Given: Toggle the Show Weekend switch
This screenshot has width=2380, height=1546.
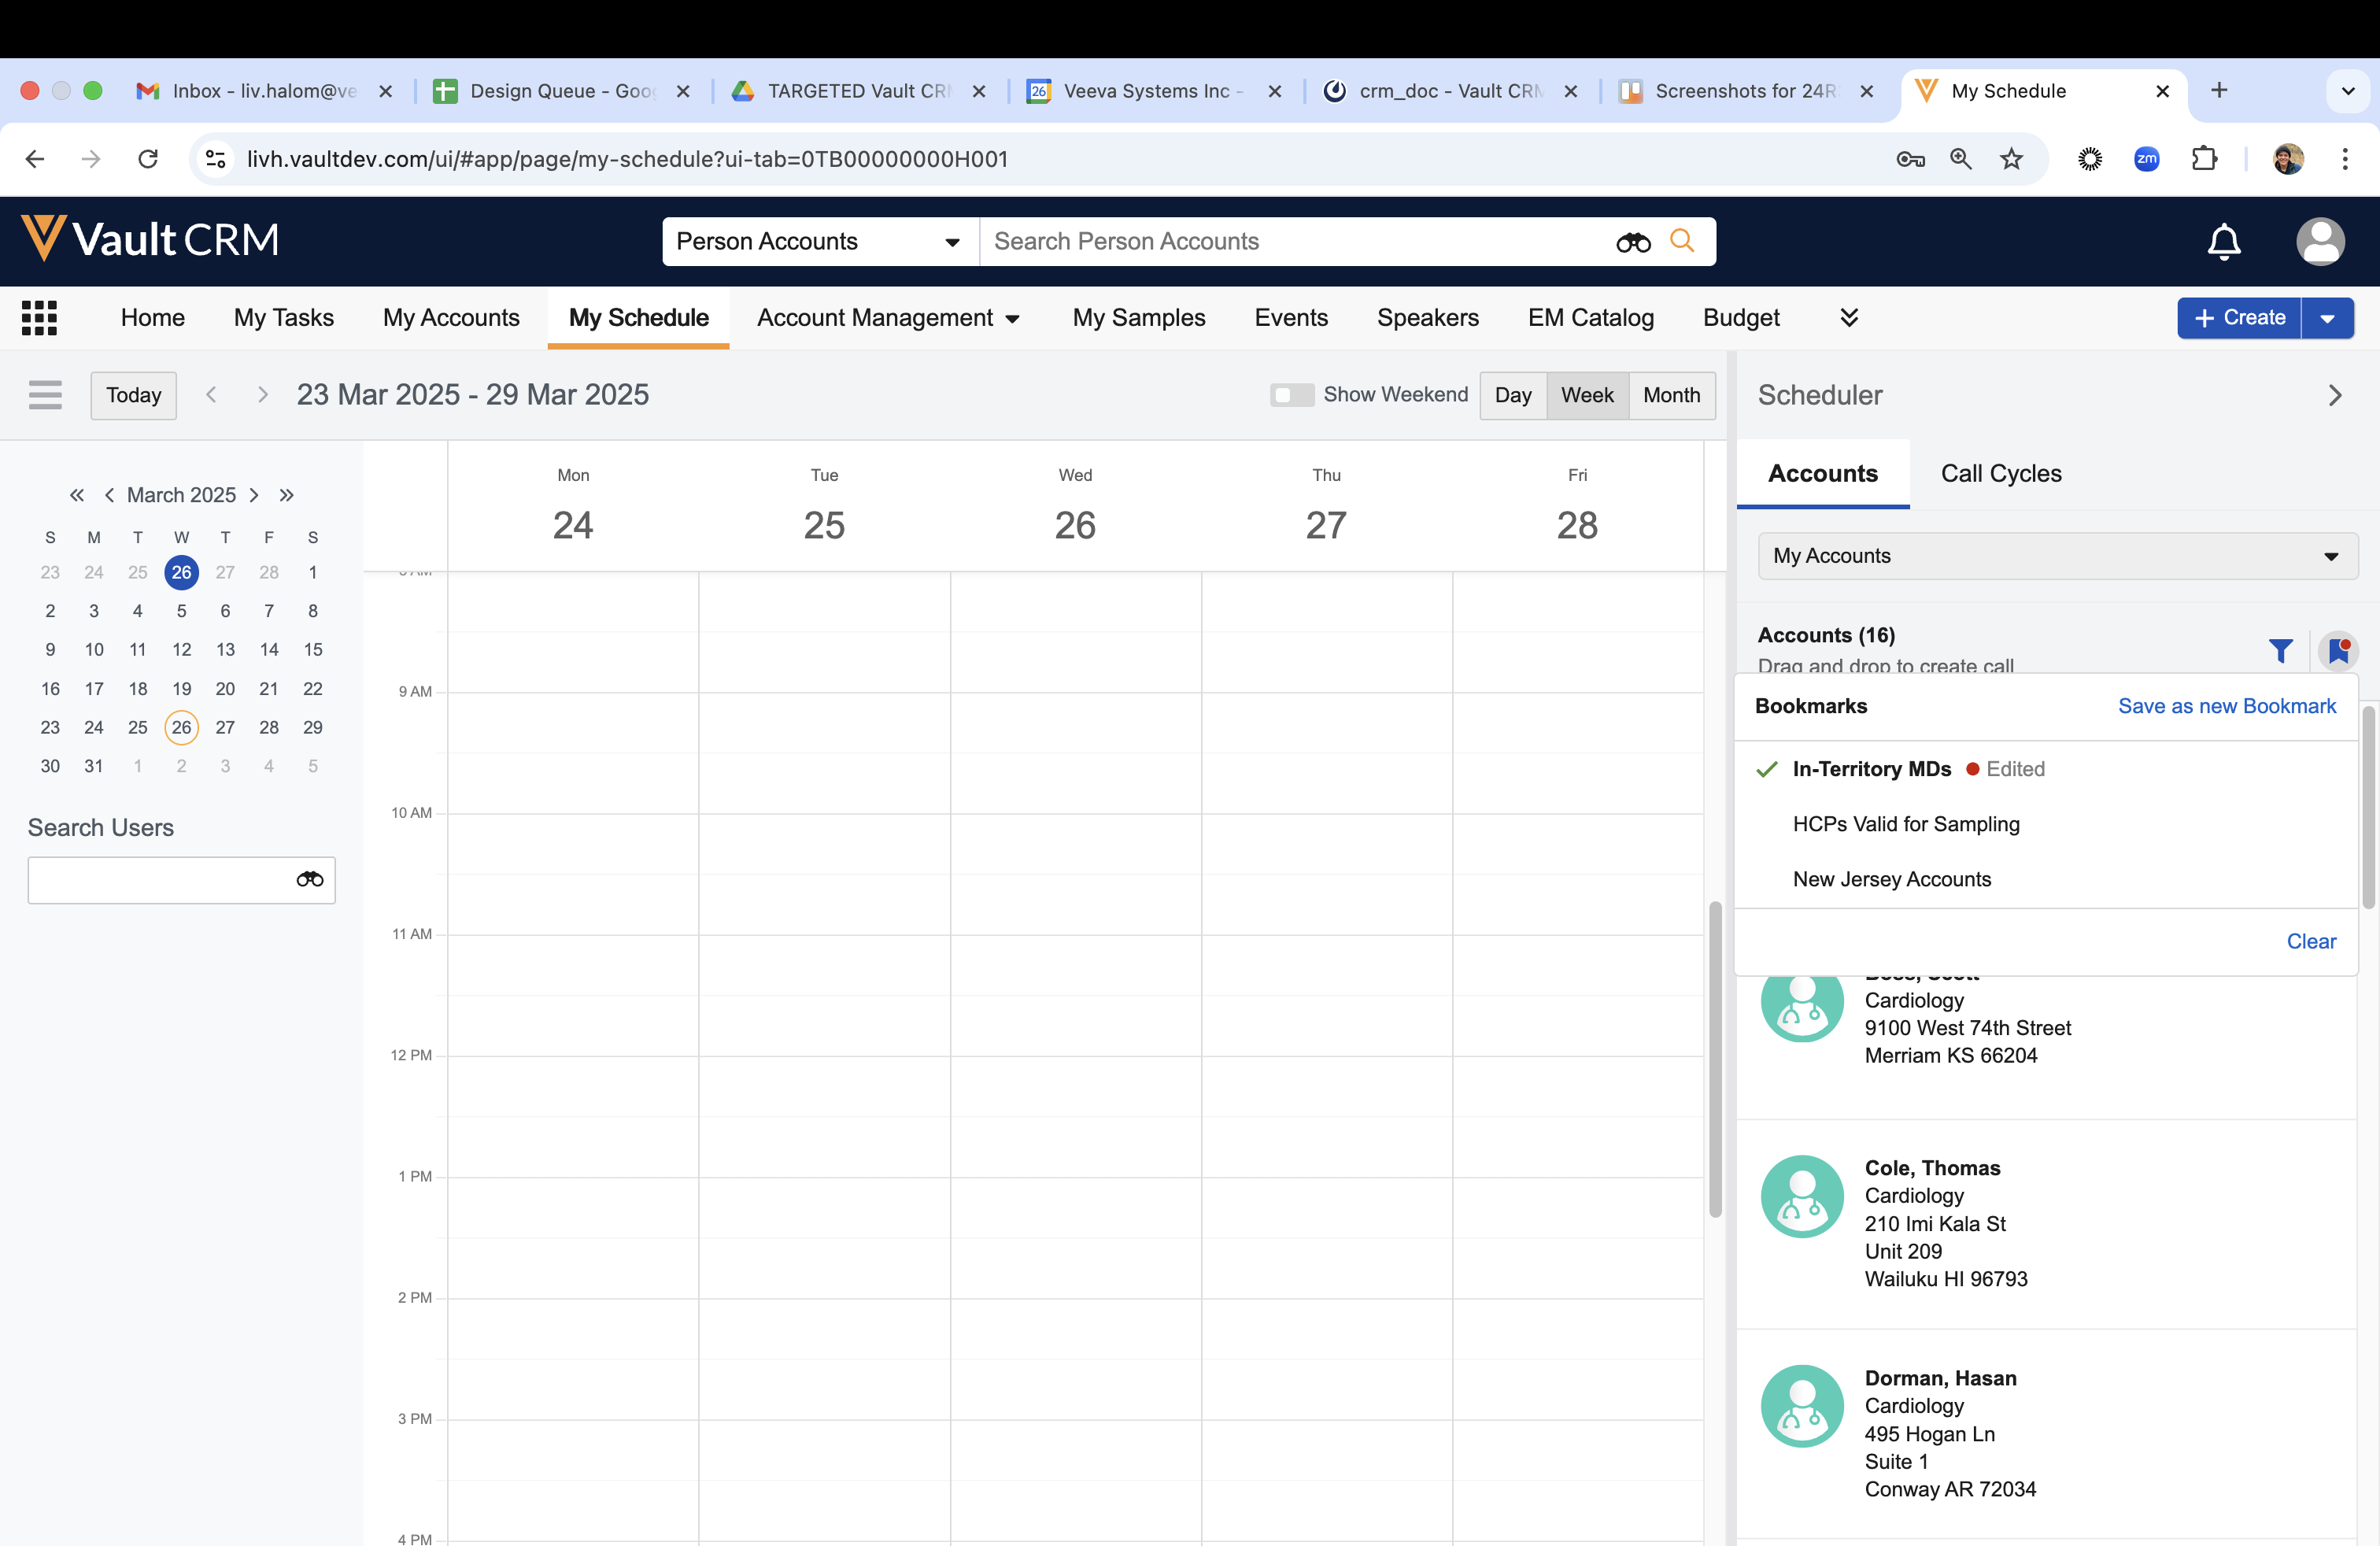Looking at the screenshot, I should pos(1291,395).
